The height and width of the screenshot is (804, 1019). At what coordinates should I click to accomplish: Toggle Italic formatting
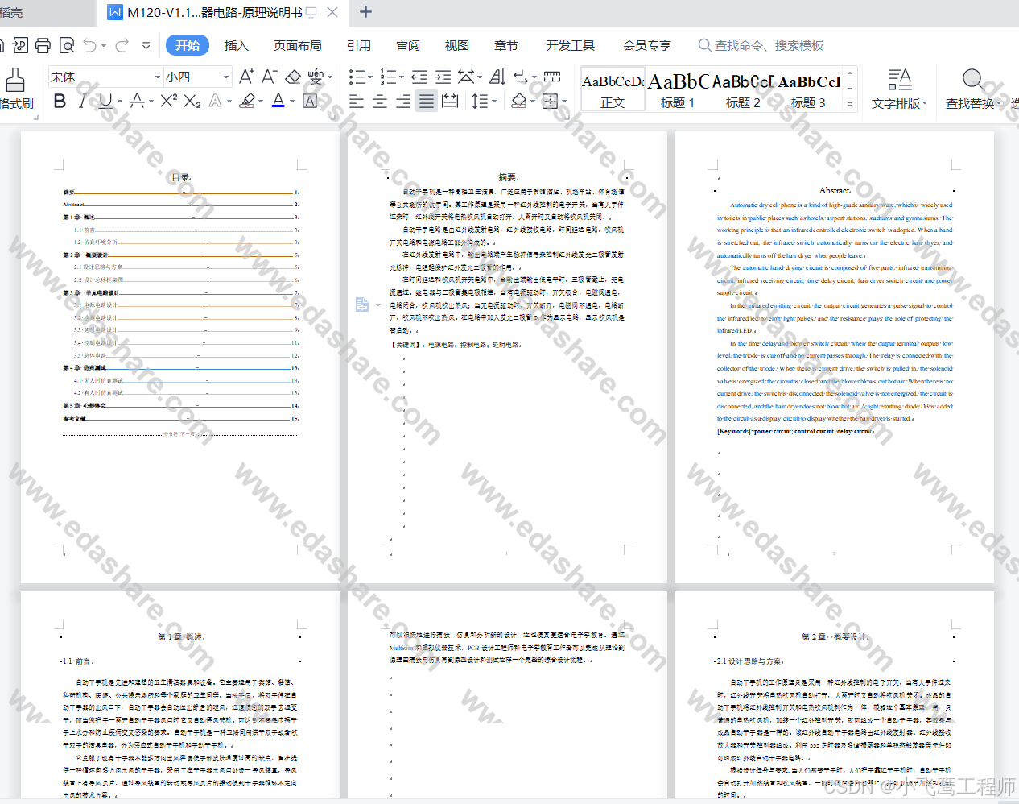tap(82, 101)
